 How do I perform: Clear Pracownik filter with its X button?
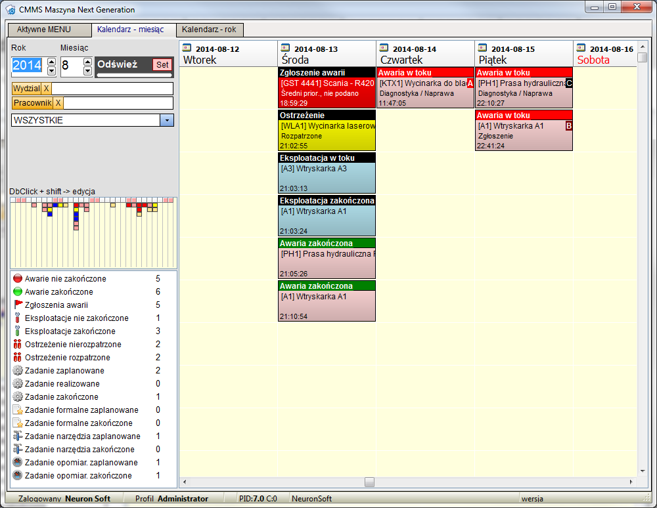(58, 103)
